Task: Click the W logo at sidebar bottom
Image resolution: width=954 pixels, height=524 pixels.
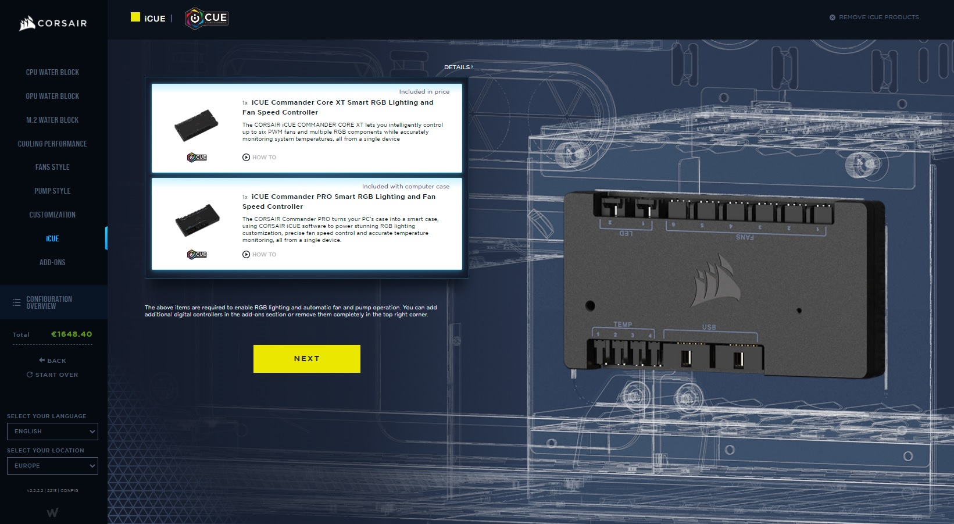Action: tap(52, 512)
